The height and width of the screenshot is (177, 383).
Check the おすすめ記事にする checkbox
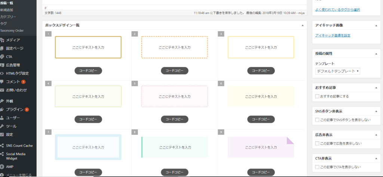[317, 96]
